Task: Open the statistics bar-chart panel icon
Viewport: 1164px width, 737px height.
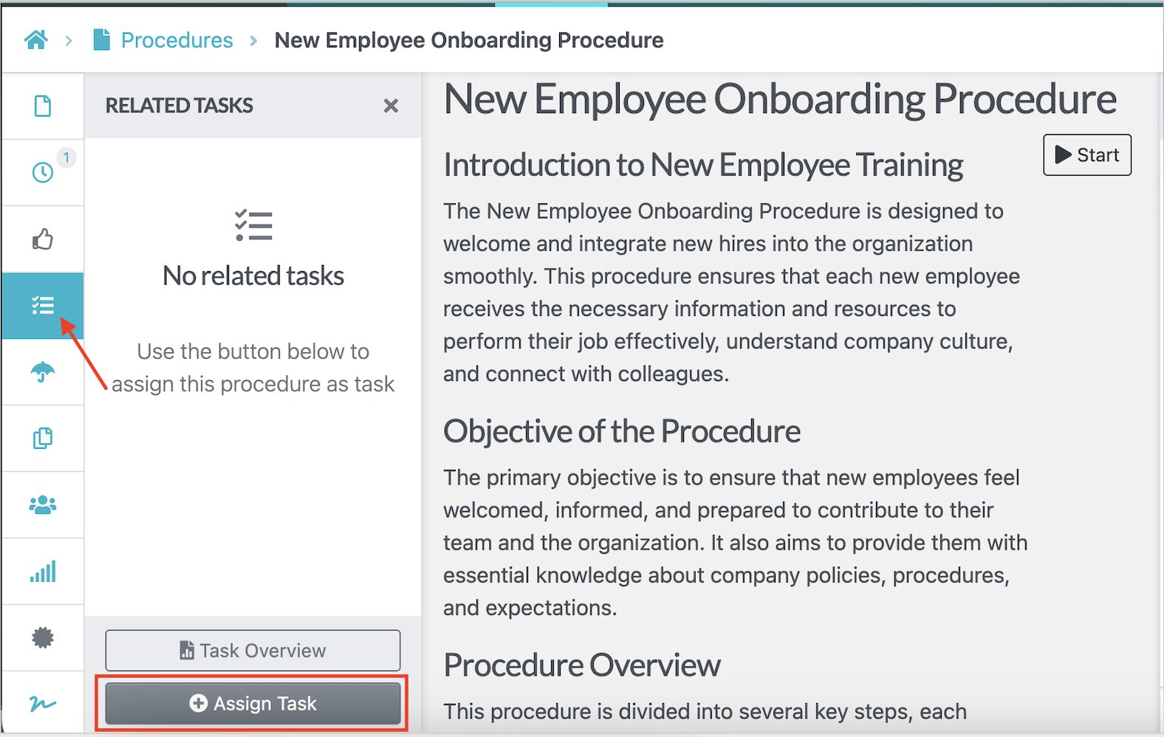Action: pyautogui.click(x=42, y=571)
